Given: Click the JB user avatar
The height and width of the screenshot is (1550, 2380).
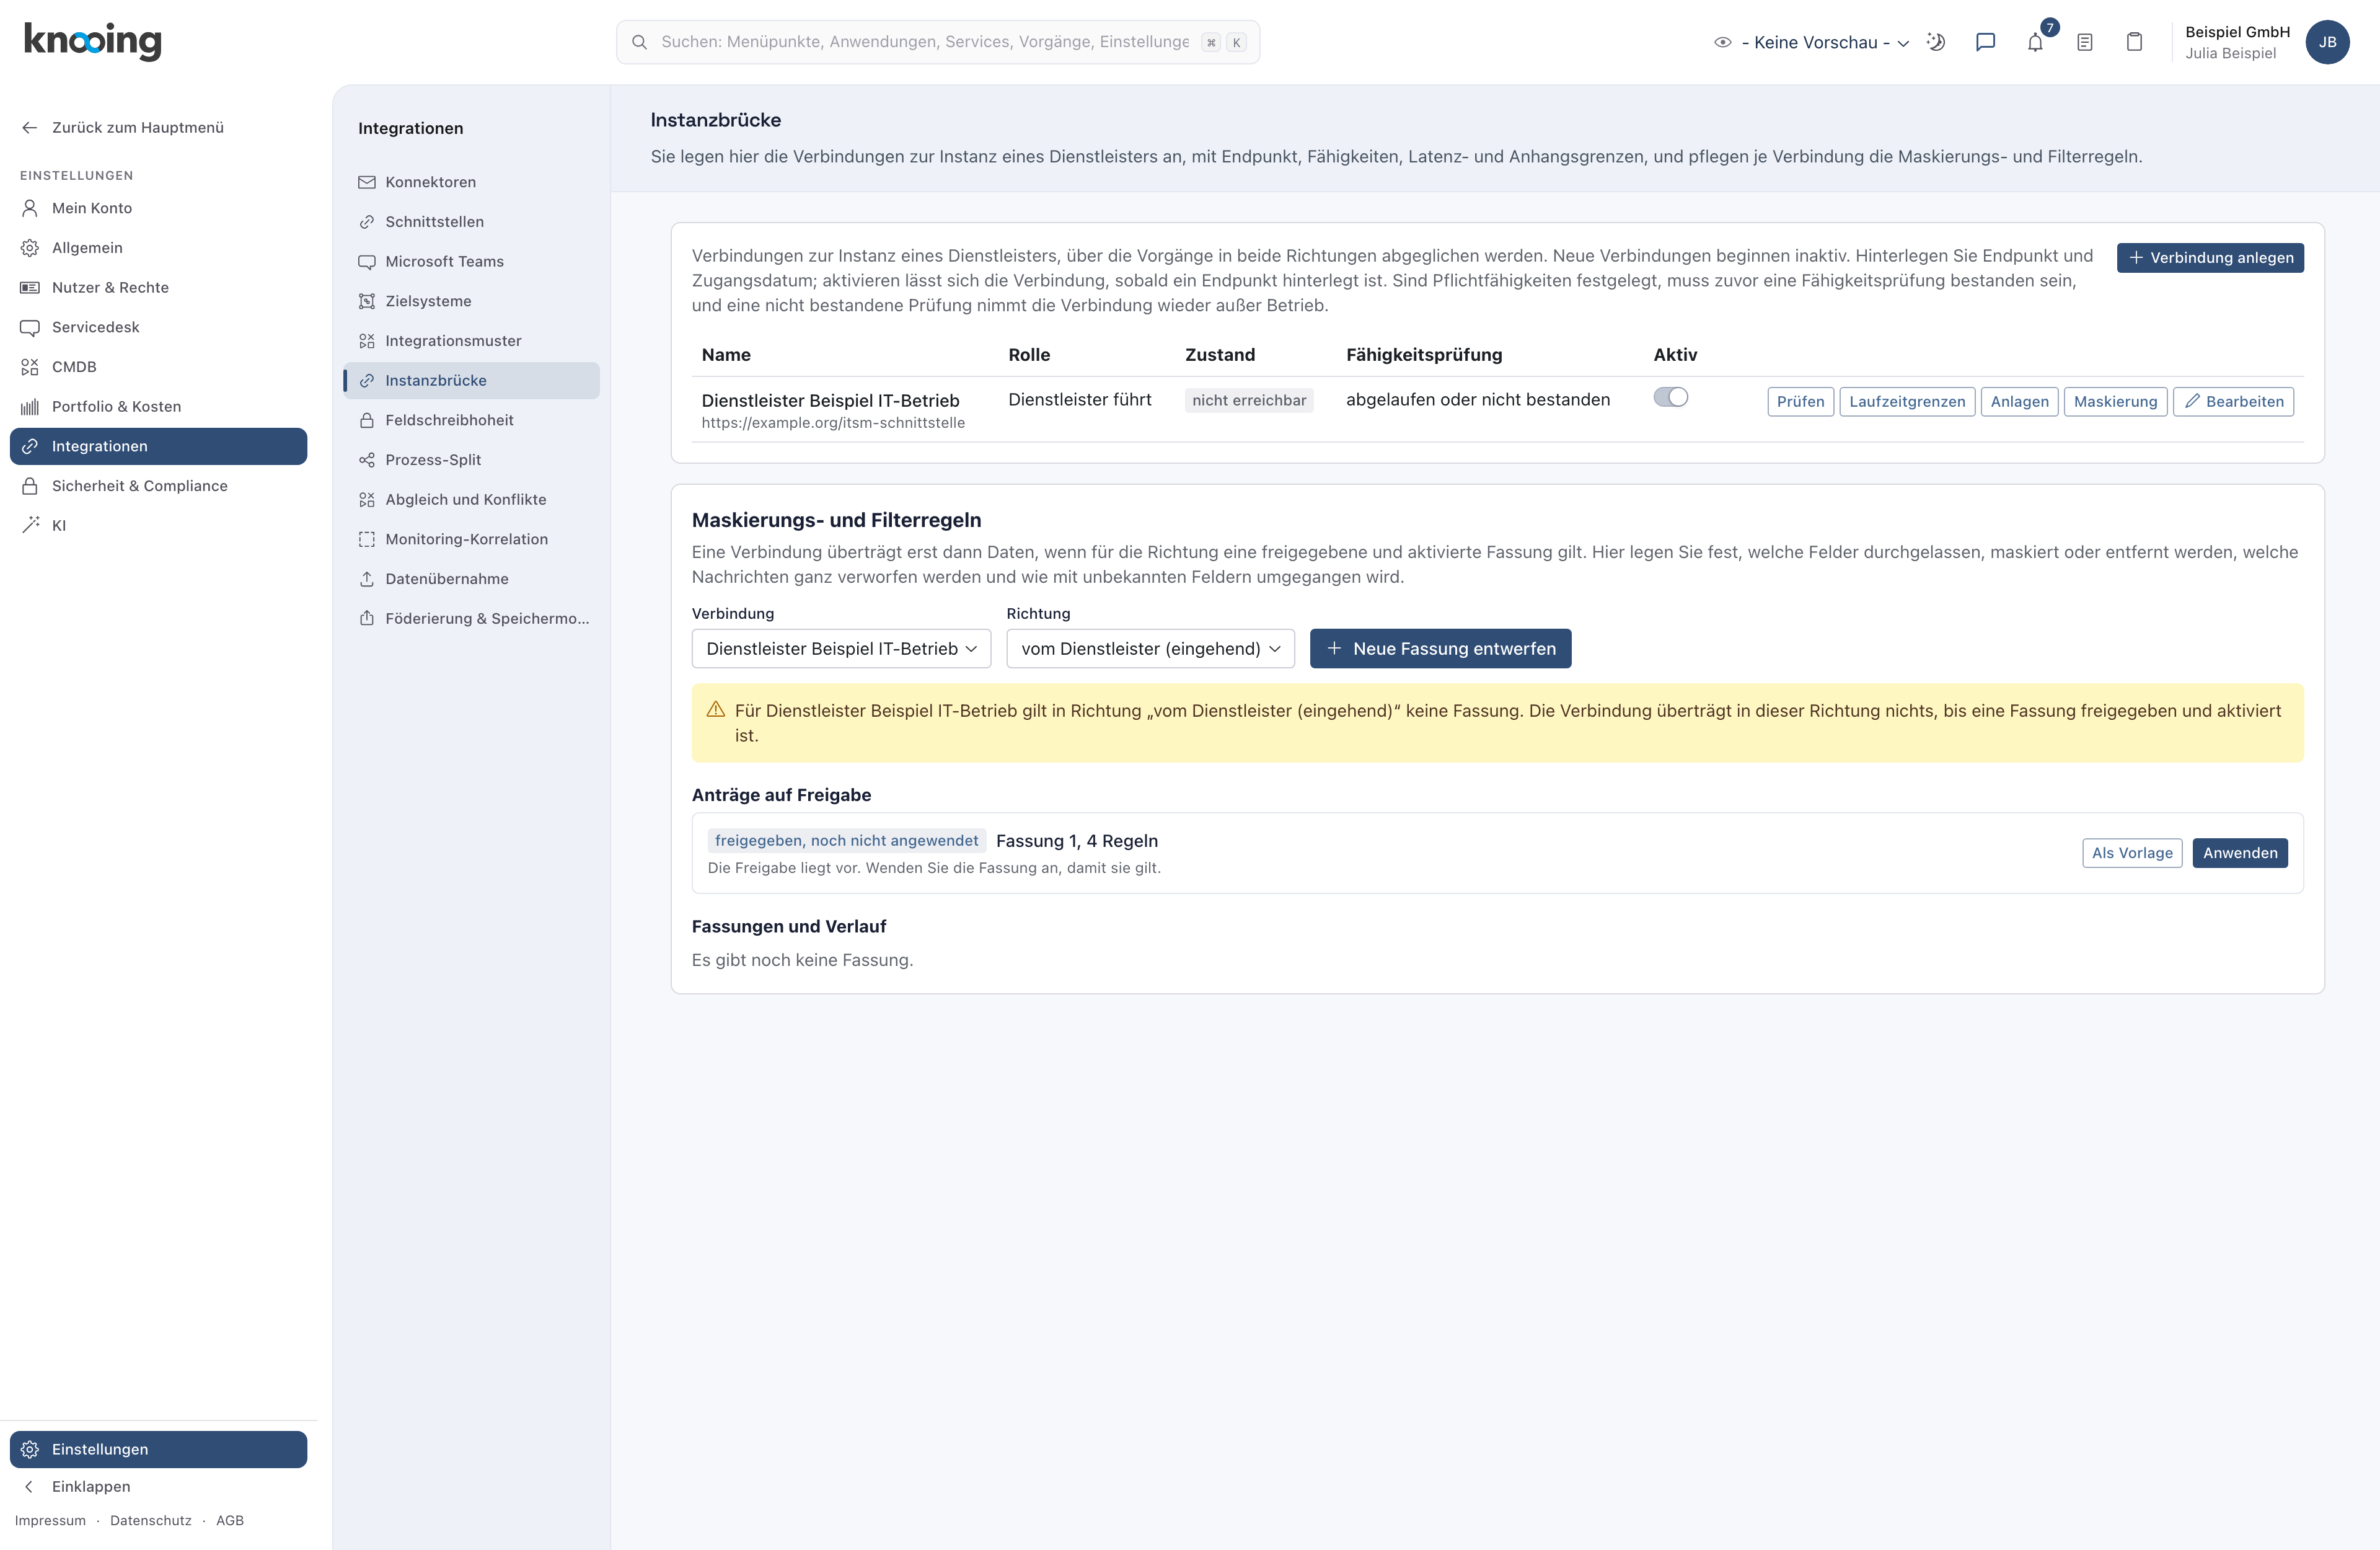Looking at the screenshot, I should click(x=2327, y=42).
